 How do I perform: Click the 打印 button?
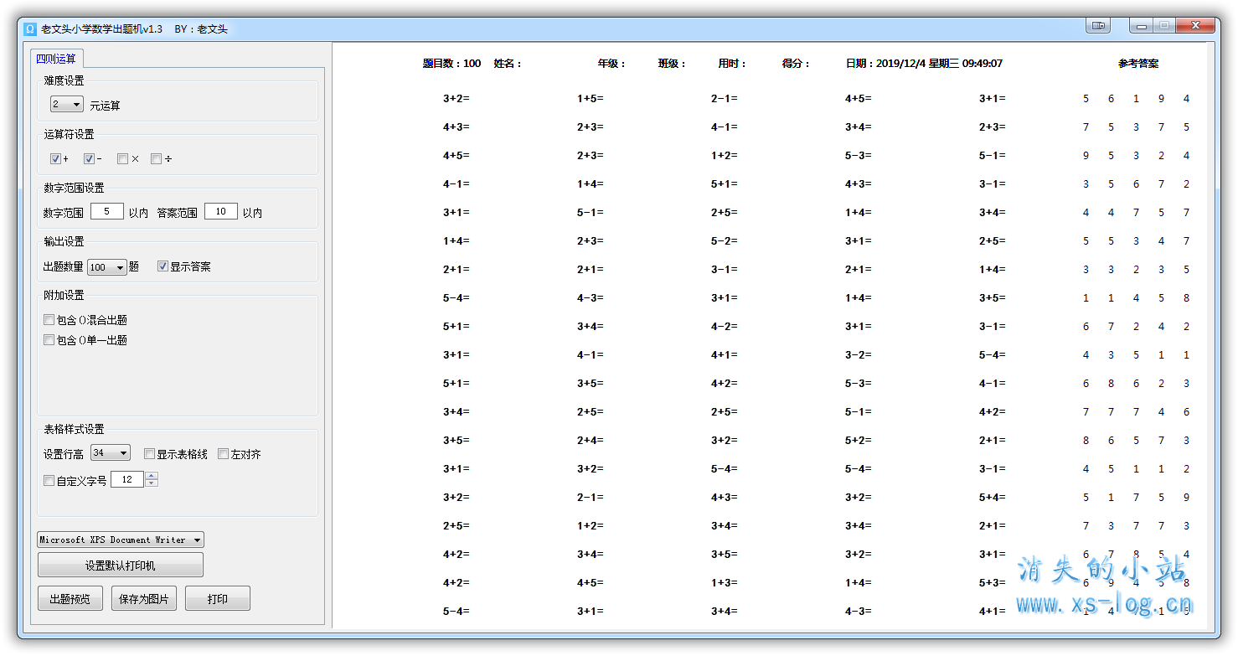(218, 599)
